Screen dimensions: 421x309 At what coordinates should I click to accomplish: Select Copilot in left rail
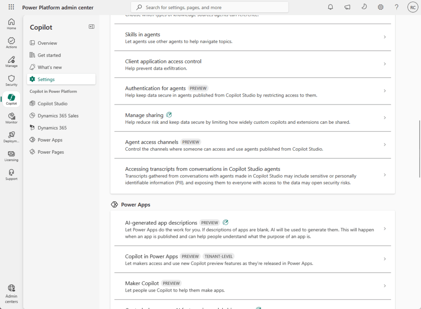(x=11, y=99)
